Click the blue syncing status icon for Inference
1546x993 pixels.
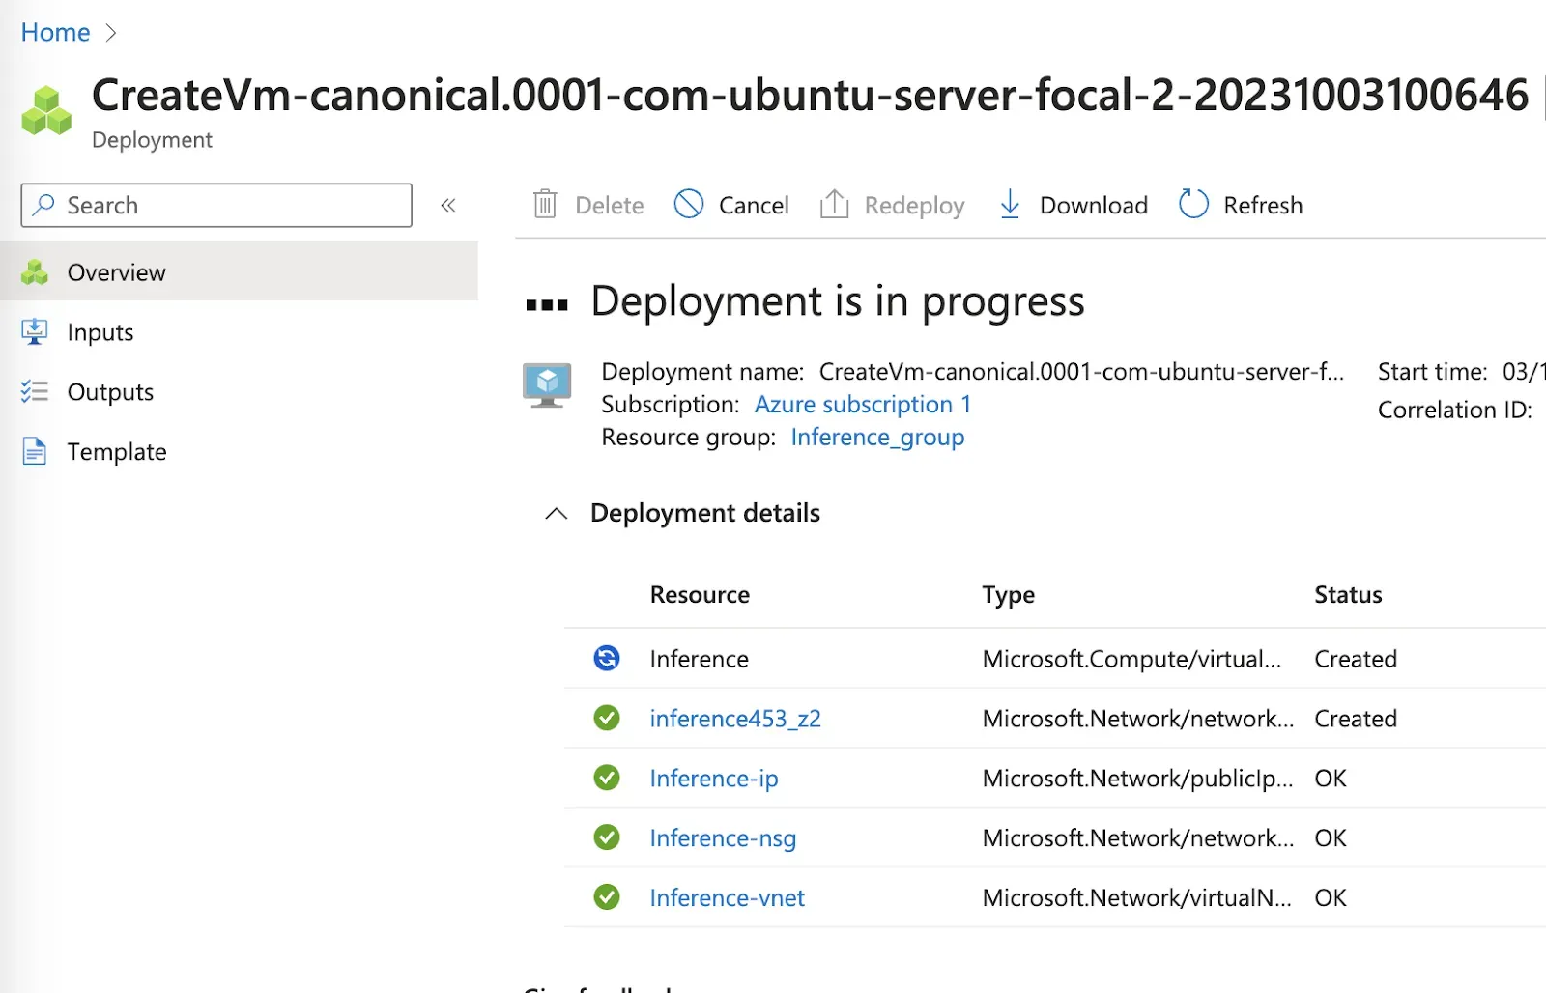click(607, 658)
